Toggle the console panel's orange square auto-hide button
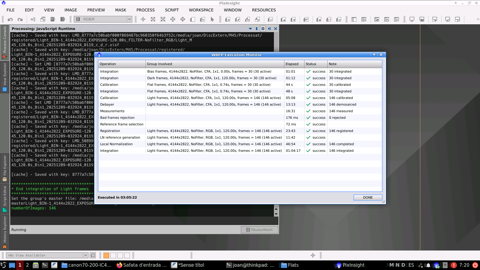Image resolution: width=480 pixels, height=270 pixels. [x=263, y=29]
